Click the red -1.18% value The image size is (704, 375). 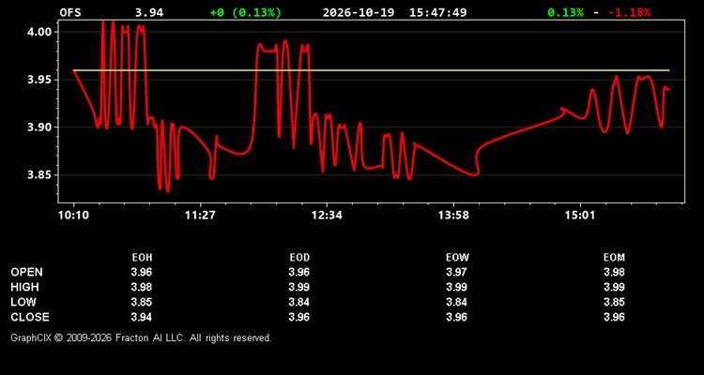pyautogui.click(x=630, y=12)
